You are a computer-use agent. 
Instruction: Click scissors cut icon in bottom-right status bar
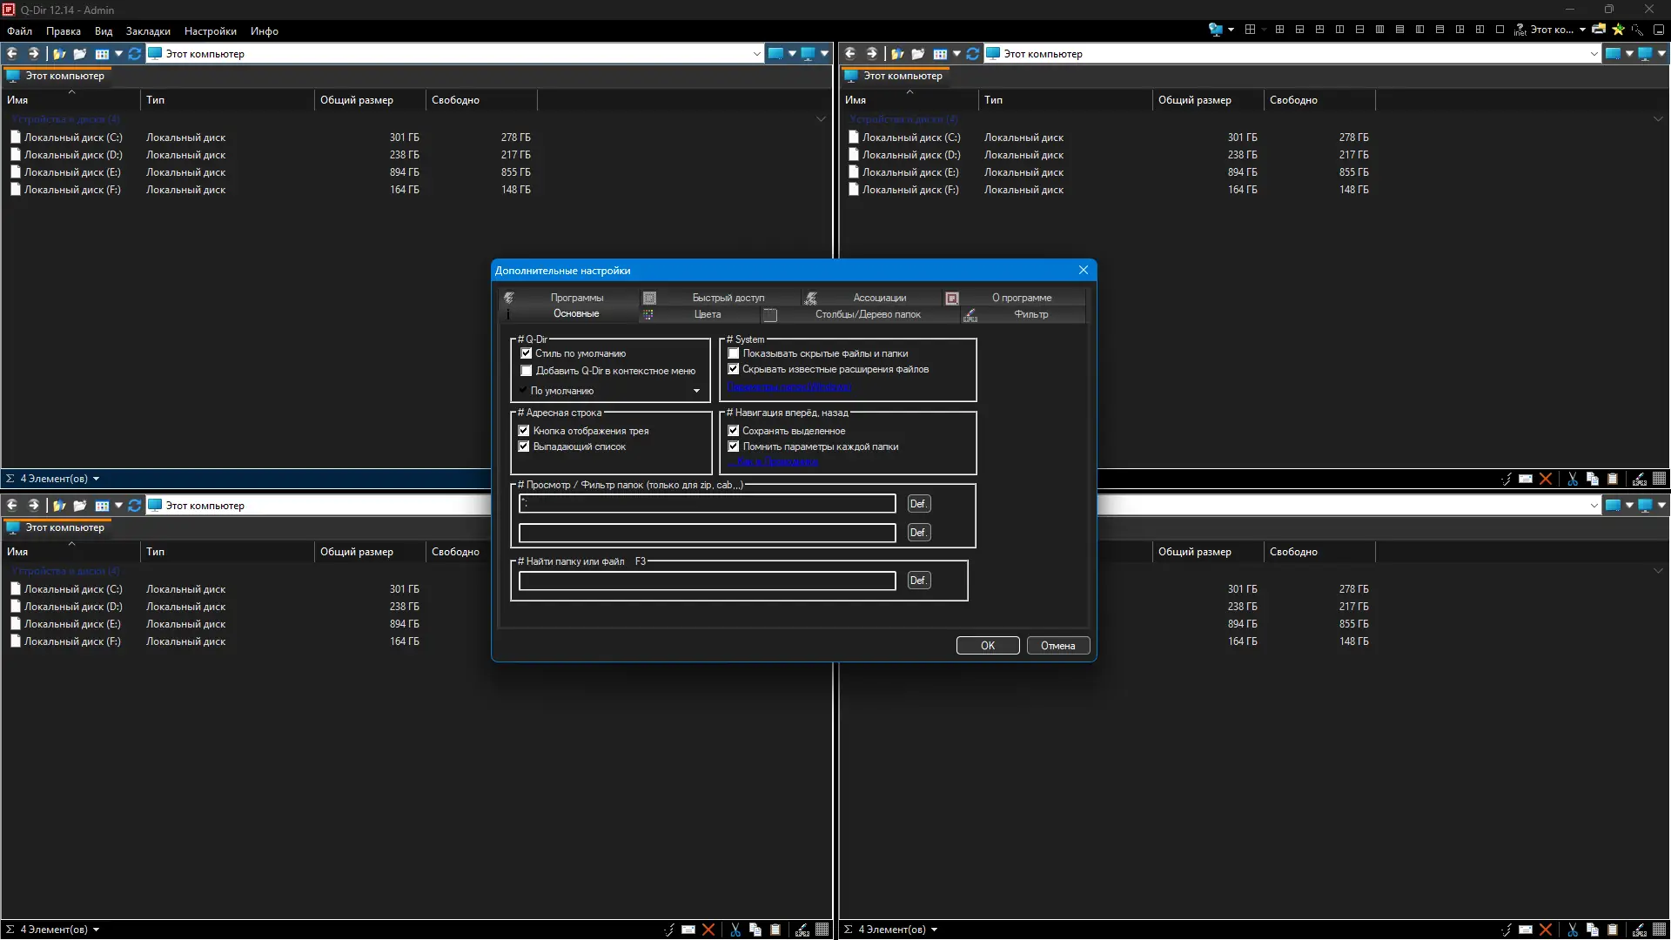(1573, 930)
